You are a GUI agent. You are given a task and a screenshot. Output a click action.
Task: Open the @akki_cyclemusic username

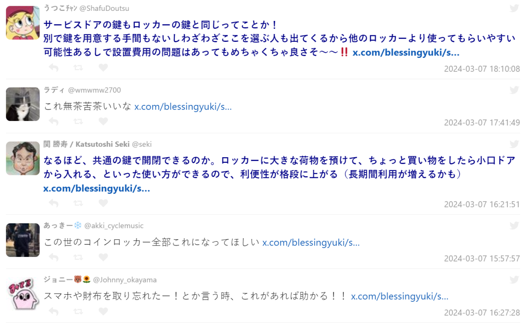(114, 225)
